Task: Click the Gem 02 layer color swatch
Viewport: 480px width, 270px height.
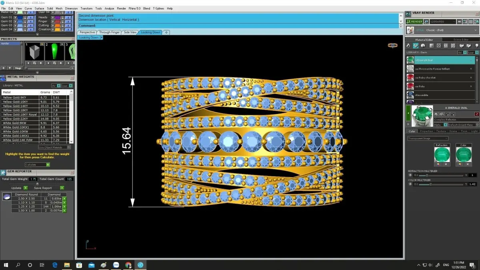Action: (20, 21)
